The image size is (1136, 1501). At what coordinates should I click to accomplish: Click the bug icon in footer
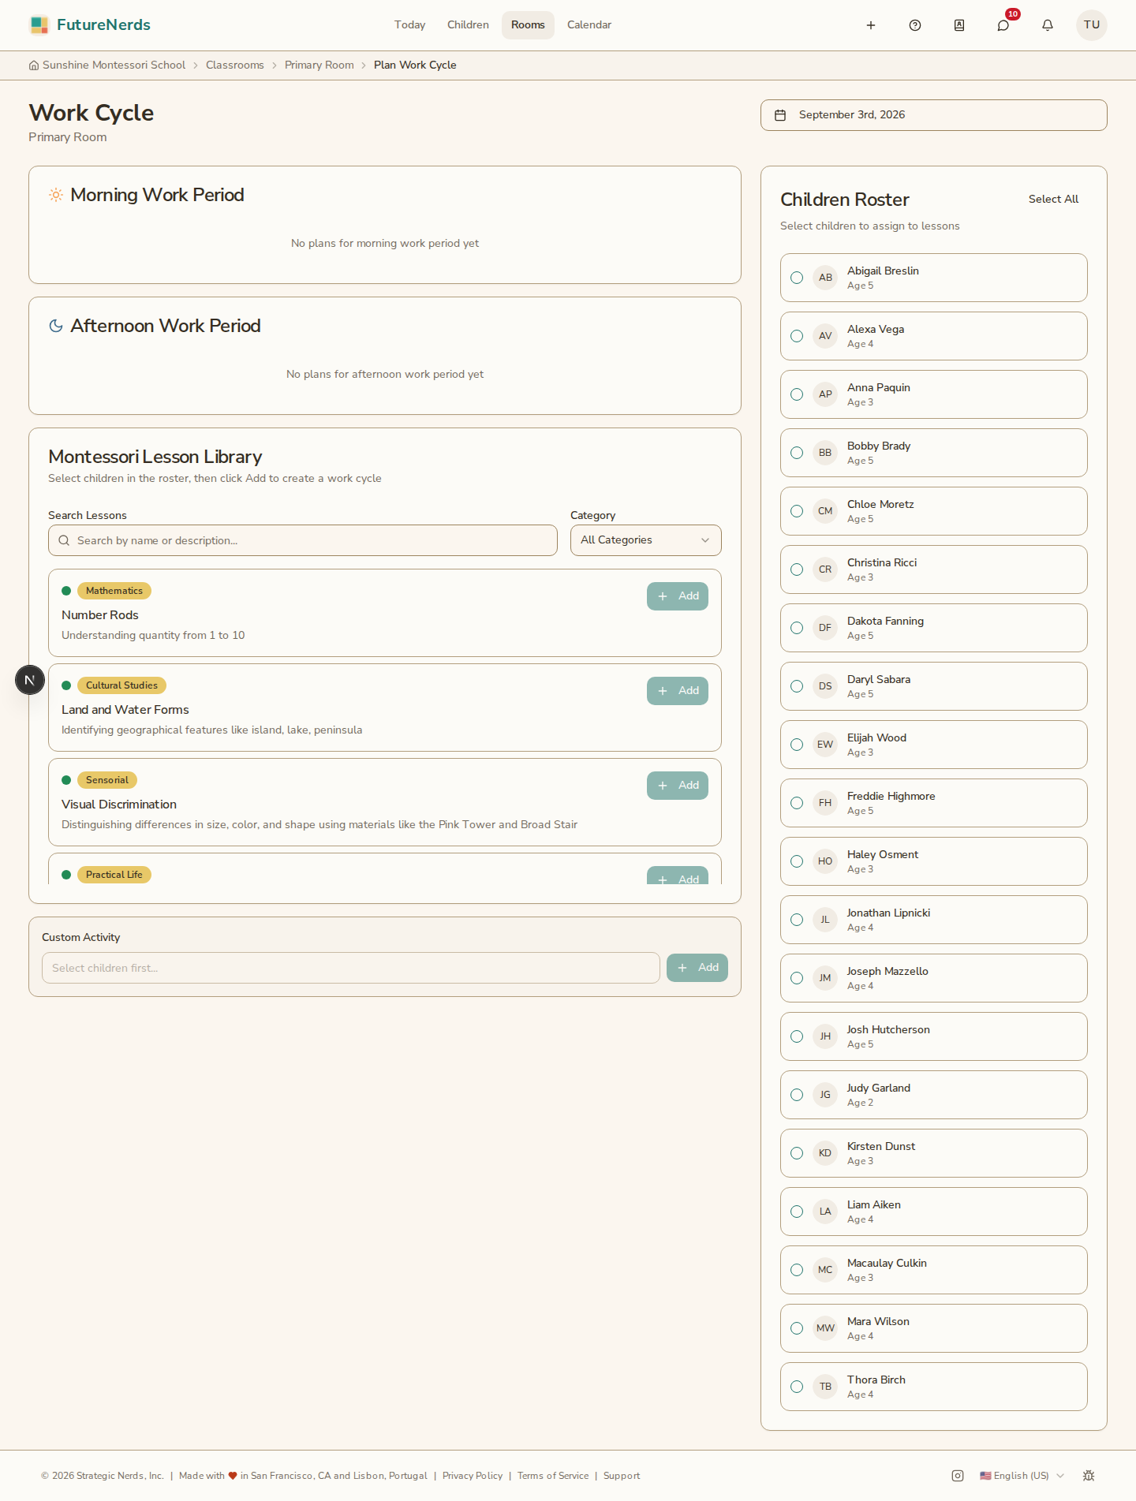pos(1089,1476)
